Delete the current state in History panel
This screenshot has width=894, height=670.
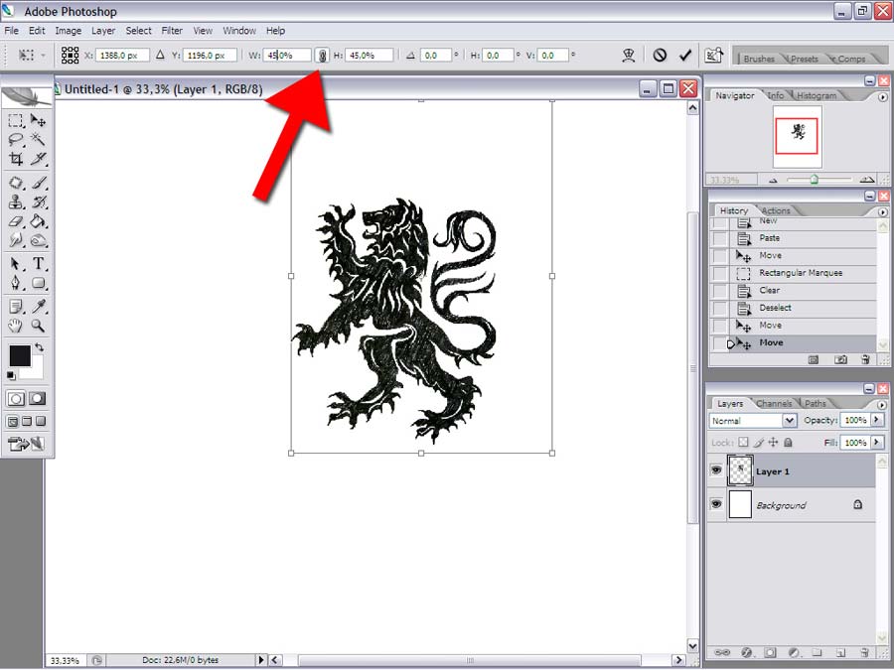tap(865, 359)
